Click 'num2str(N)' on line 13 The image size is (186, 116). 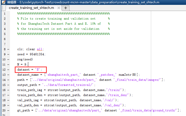pos(127,75)
